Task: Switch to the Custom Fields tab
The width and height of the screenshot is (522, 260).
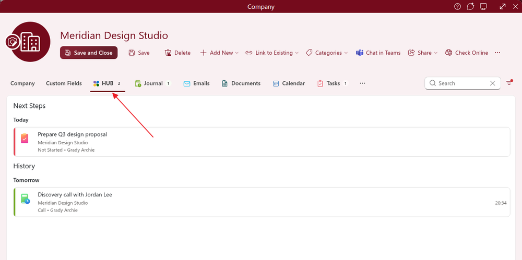Action: click(64, 83)
